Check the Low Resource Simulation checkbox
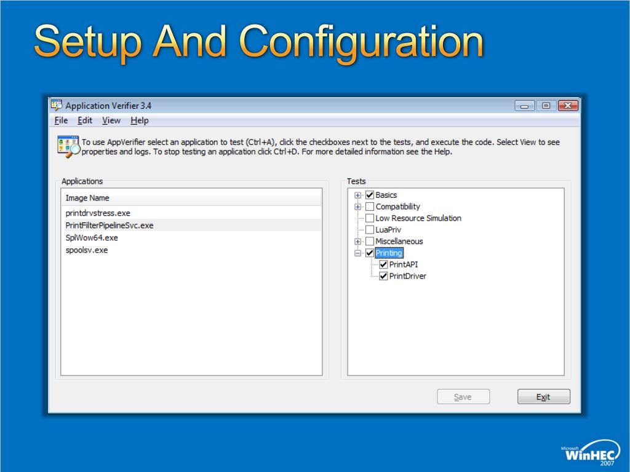This screenshot has width=630, height=472. pyautogui.click(x=370, y=218)
